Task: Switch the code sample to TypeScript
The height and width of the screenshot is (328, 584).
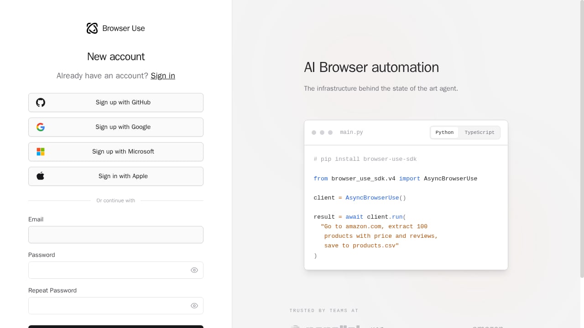Action: pyautogui.click(x=480, y=133)
